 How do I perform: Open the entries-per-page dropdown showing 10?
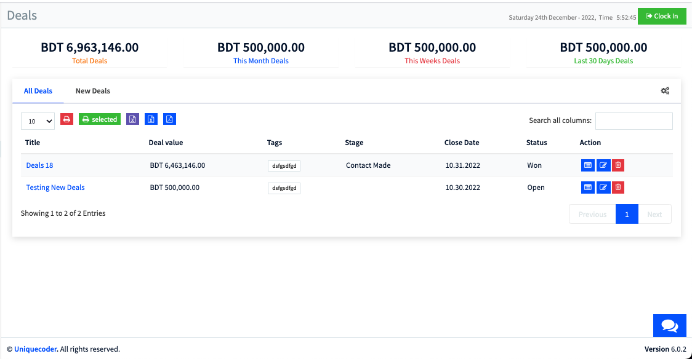click(38, 121)
